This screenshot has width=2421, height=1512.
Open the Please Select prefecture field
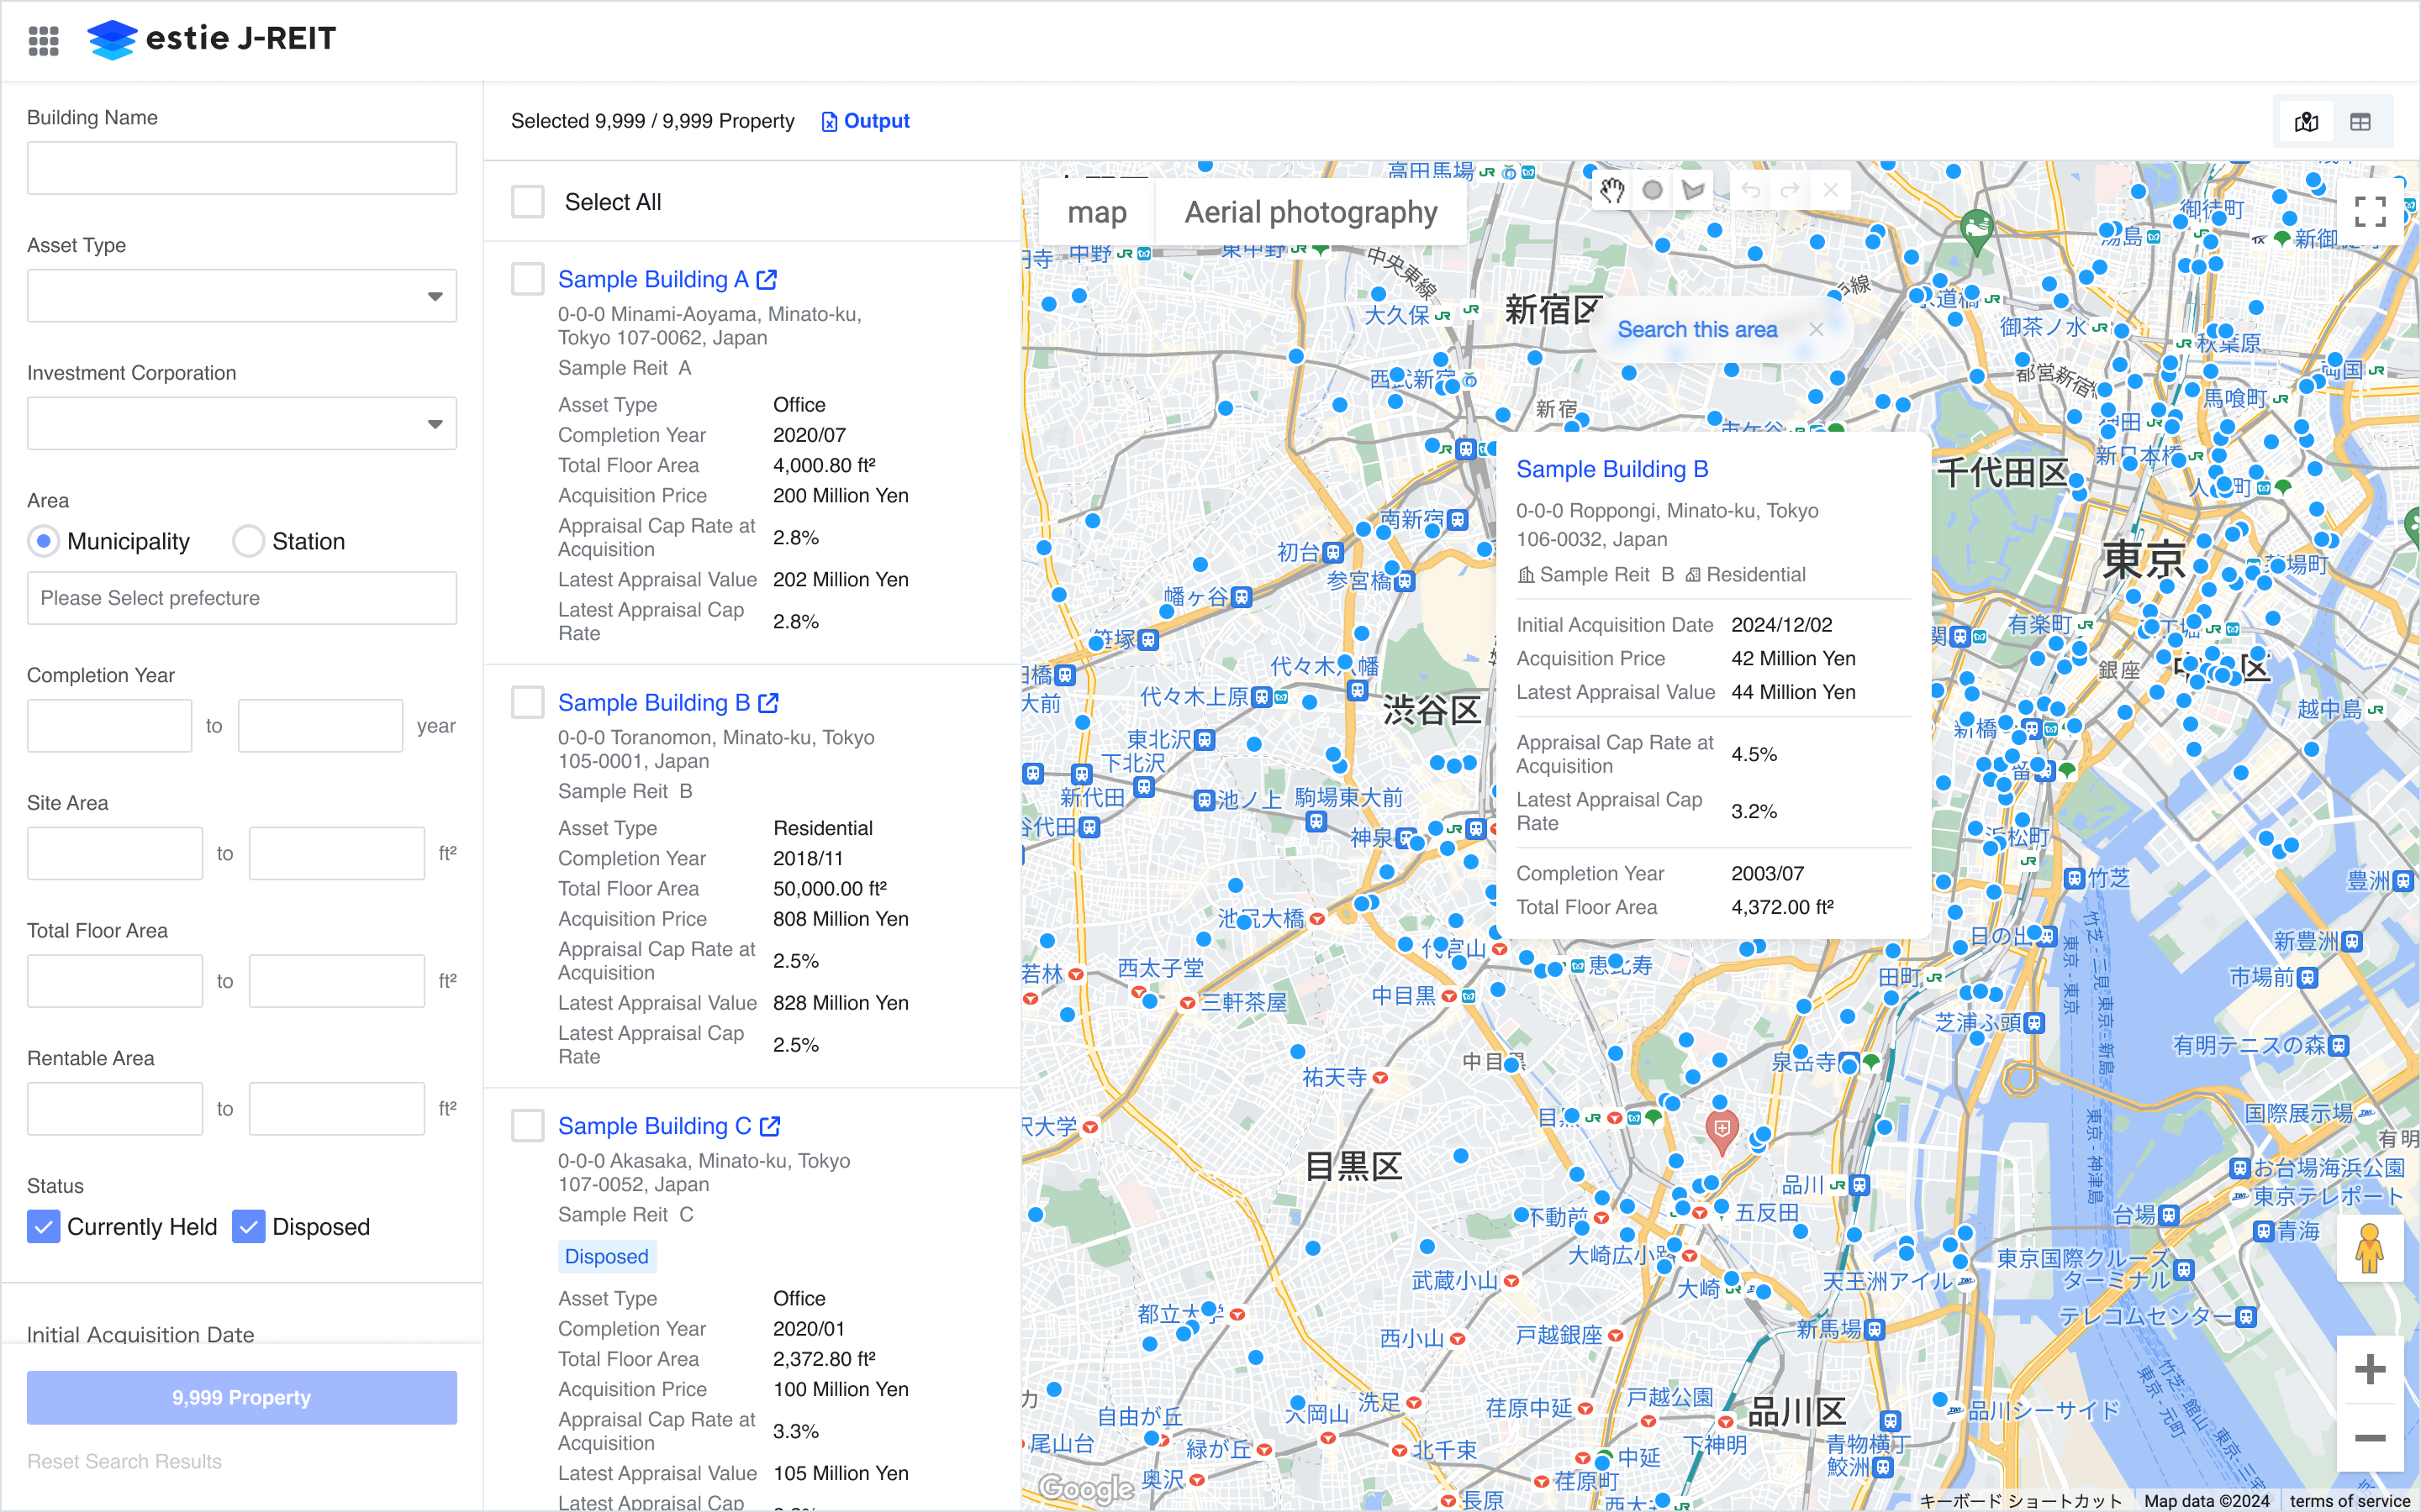[242, 598]
